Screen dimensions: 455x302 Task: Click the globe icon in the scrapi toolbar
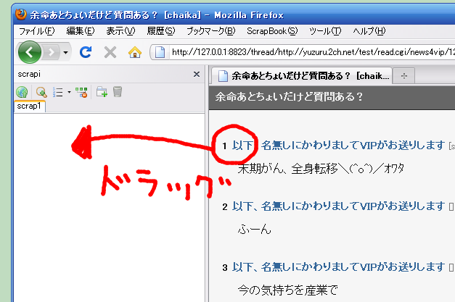coord(22,92)
